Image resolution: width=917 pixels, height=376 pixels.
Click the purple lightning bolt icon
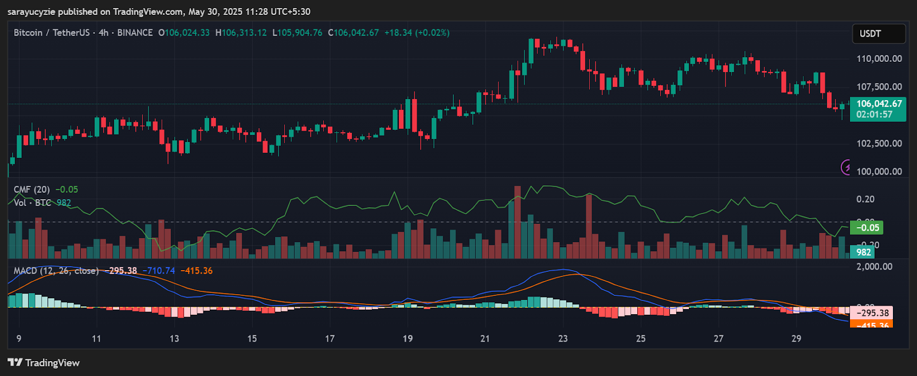846,167
